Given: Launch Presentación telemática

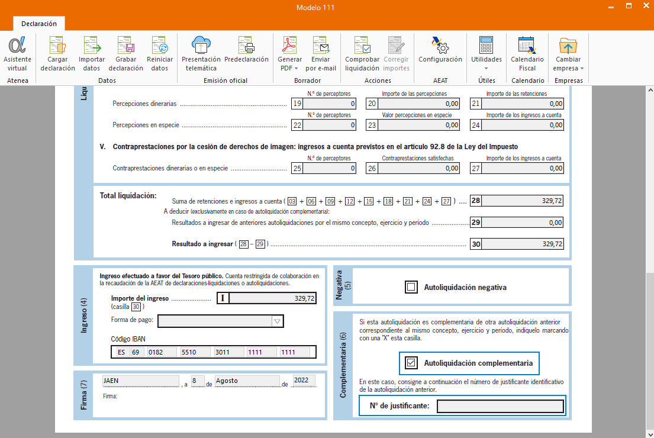Looking at the screenshot, I should click(201, 53).
